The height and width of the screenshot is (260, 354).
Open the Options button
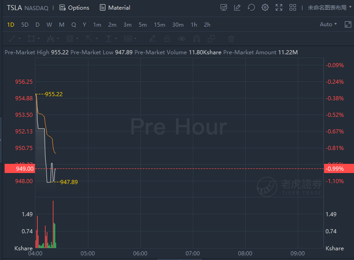click(74, 7)
